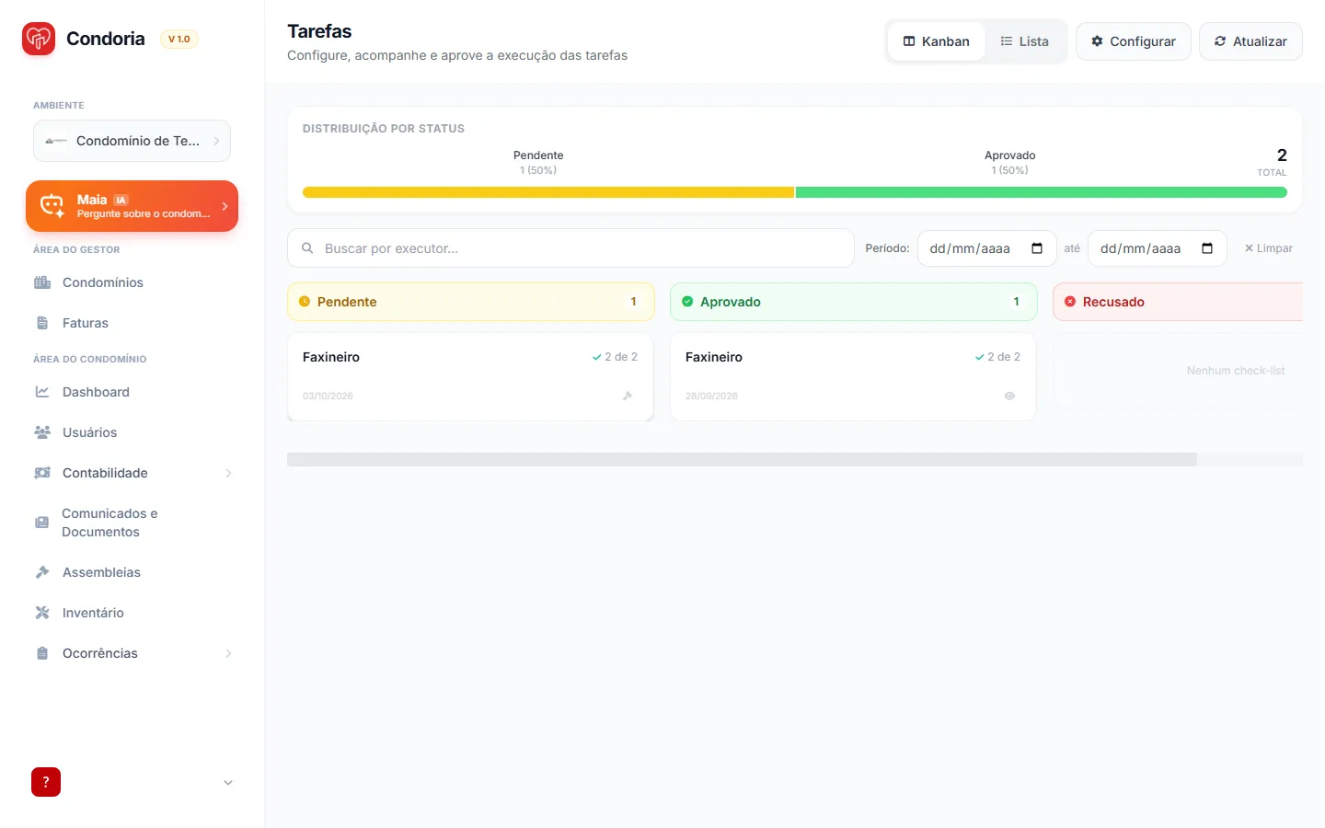Click the Contabilidade money icon
Image resolution: width=1325 pixels, height=828 pixels.
pyautogui.click(x=42, y=473)
